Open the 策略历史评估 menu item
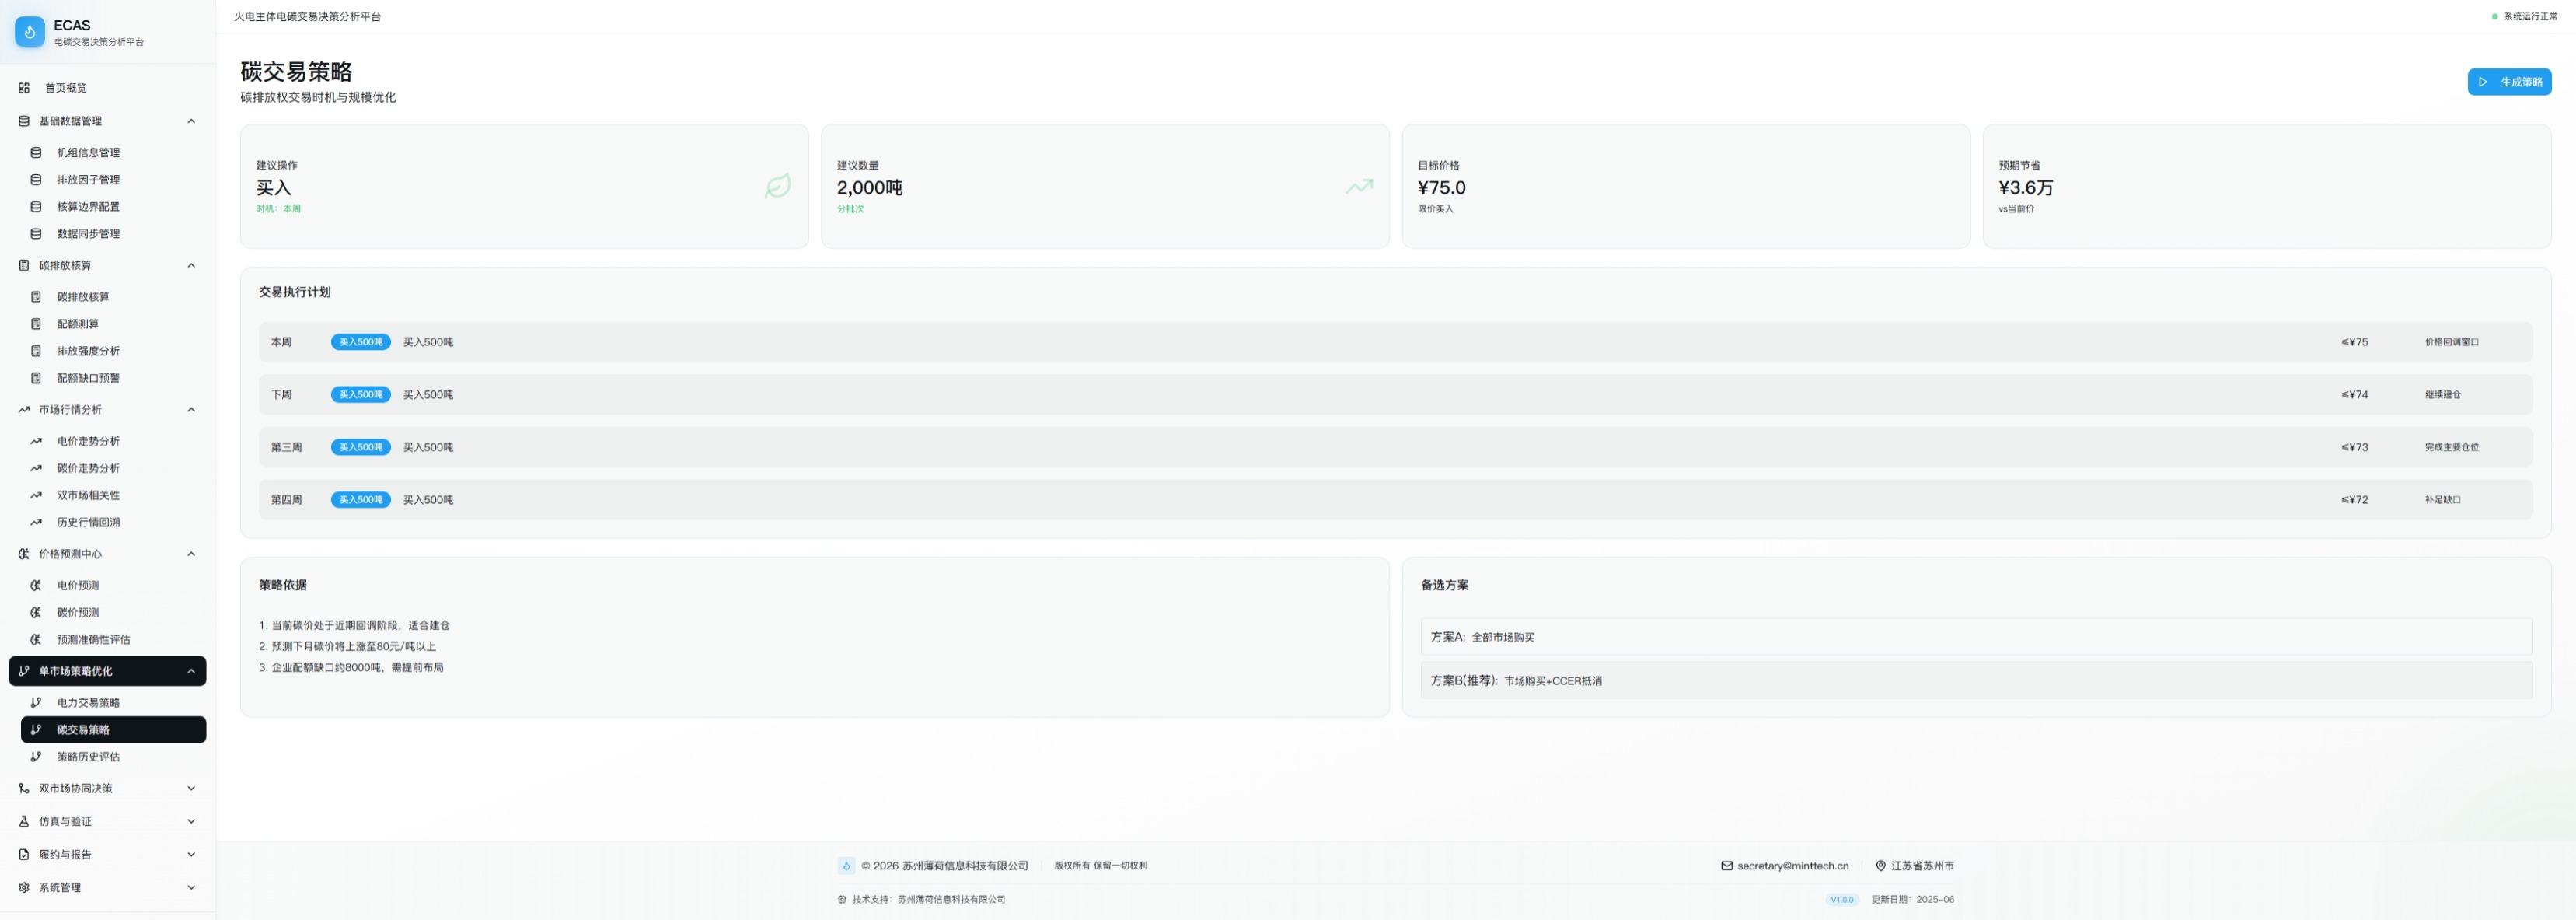The height and width of the screenshot is (920, 2576). coord(88,757)
